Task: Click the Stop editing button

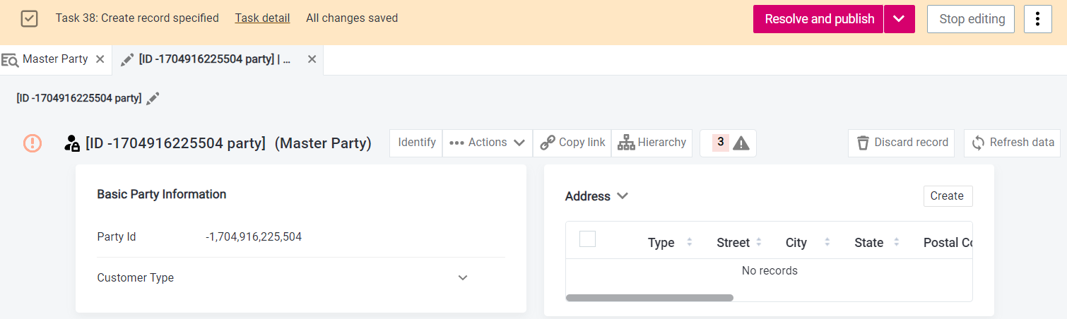Action: pos(971,19)
